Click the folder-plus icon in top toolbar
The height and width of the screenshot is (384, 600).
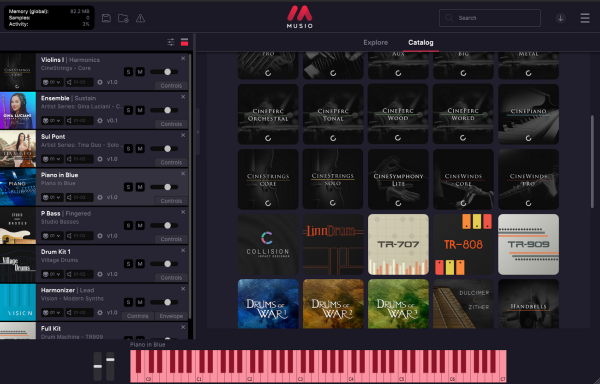pyautogui.click(x=123, y=18)
